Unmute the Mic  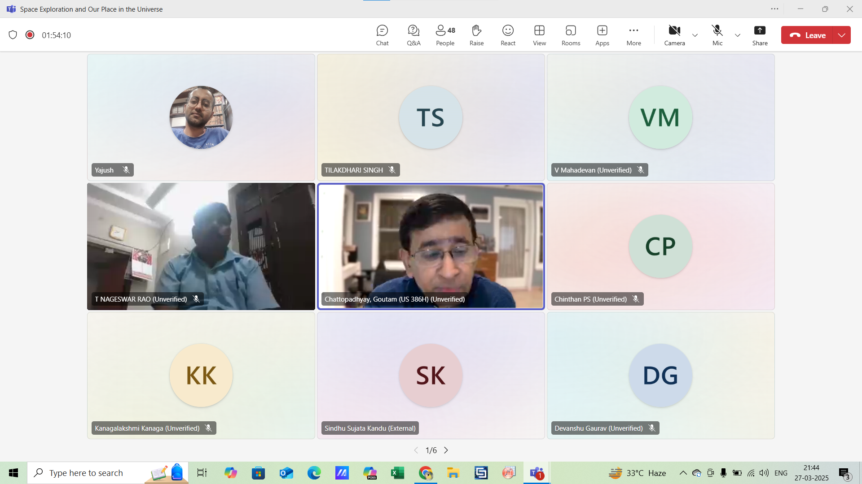coord(717,35)
